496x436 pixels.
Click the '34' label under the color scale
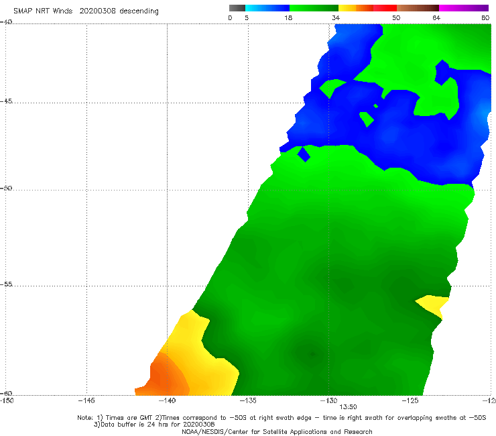pos(336,18)
